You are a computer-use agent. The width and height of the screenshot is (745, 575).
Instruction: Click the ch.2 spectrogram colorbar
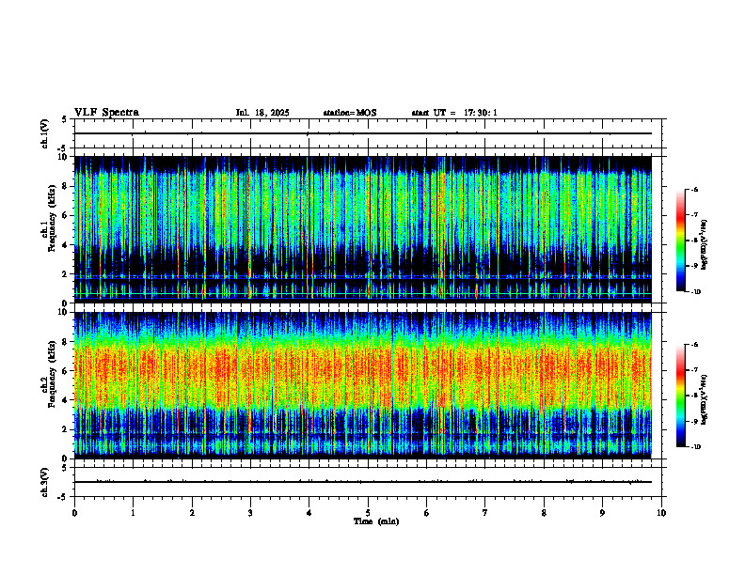(681, 396)
